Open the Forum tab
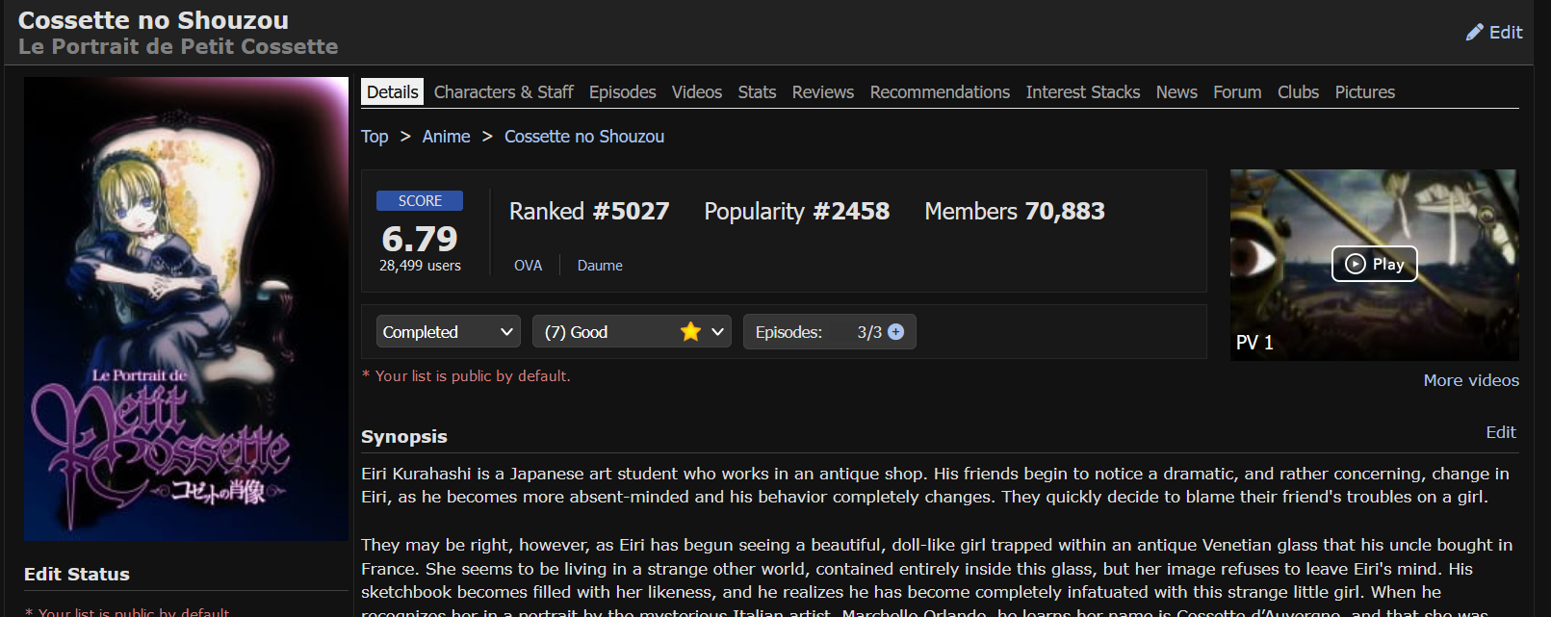Viewport: 1551px width, 617px height. click(1237, 92)
